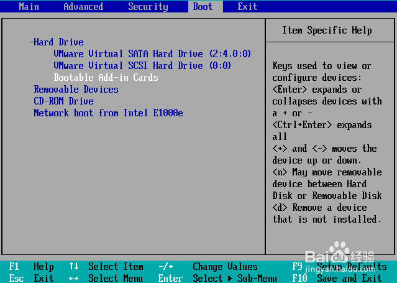Screen dimensions: 397x283
Task: Click the F9 Setup Defaults hint
Action: tap(339, 266)
